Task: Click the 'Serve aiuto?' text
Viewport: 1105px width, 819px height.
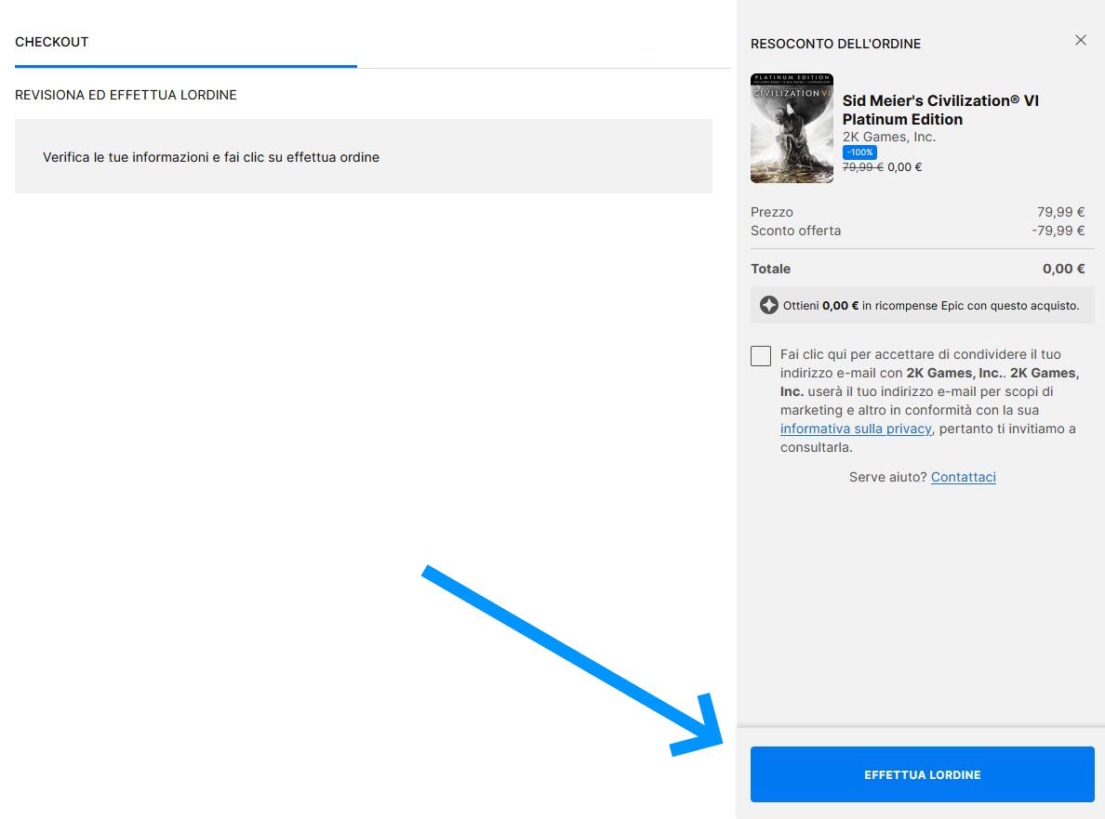Action: coord(888,477)
